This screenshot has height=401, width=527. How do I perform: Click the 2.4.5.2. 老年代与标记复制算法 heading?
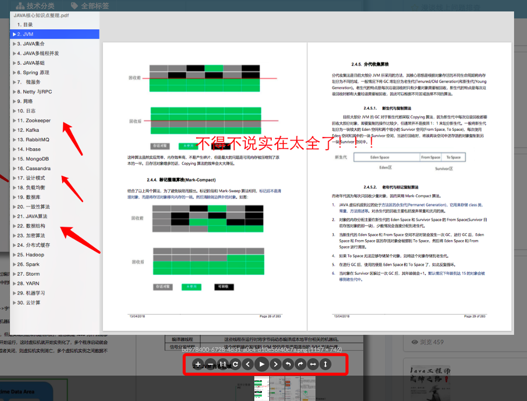tap(391, 187)
